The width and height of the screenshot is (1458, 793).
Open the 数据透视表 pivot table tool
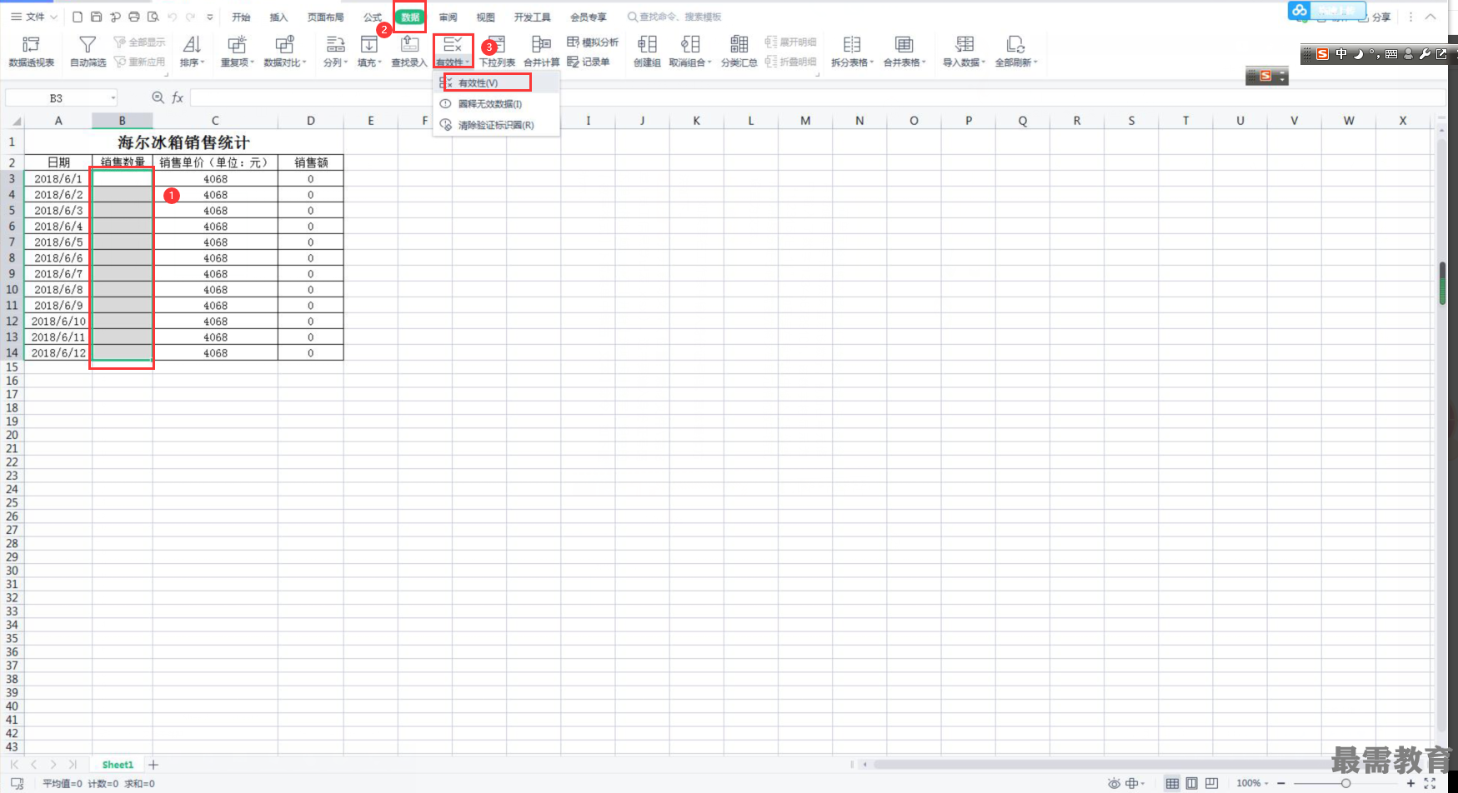coord(31,51)
